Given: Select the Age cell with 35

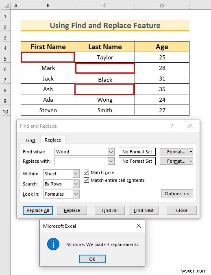Looking at the screenshot, I should (x=162, y=89).
